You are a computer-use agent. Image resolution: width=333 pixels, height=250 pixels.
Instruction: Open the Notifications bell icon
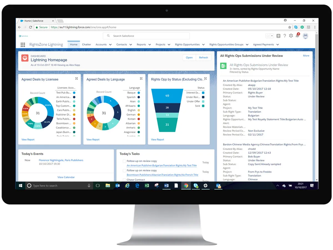[x=297, y=36]
